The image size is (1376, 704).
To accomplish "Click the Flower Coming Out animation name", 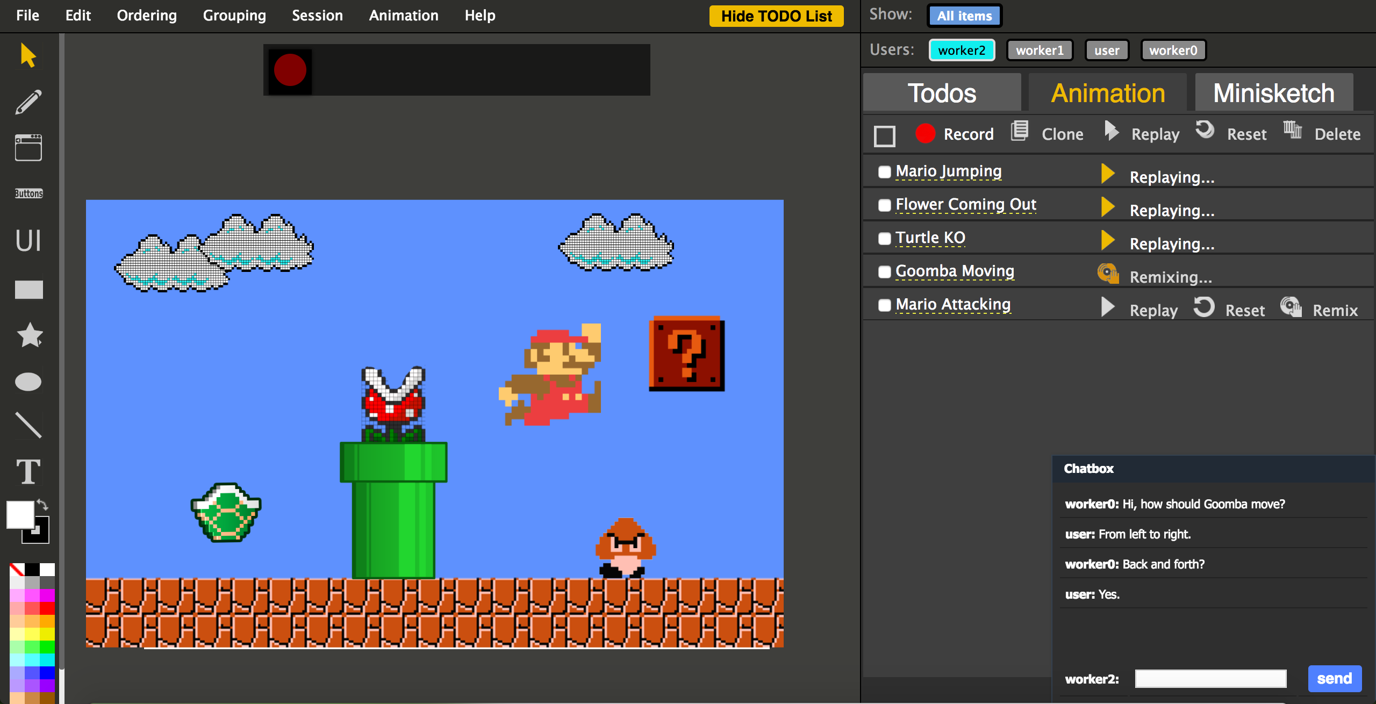I will pyautogui.click(x=966, y=204).
